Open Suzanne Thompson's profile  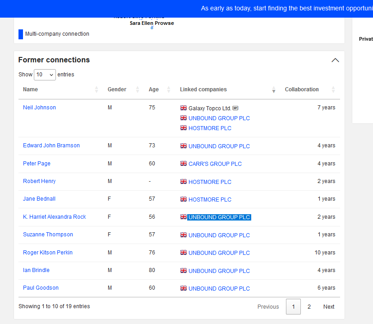(48, 235)
